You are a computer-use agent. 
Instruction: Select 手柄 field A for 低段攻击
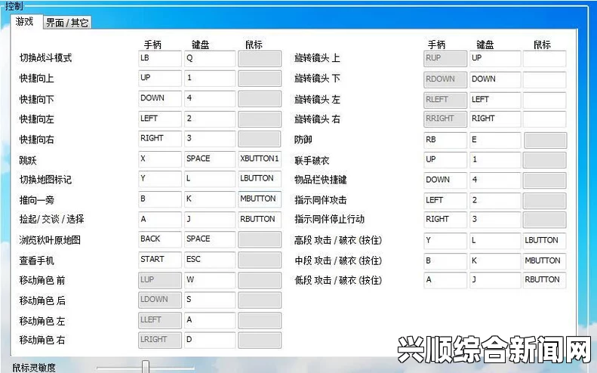(x=445, y=280)
